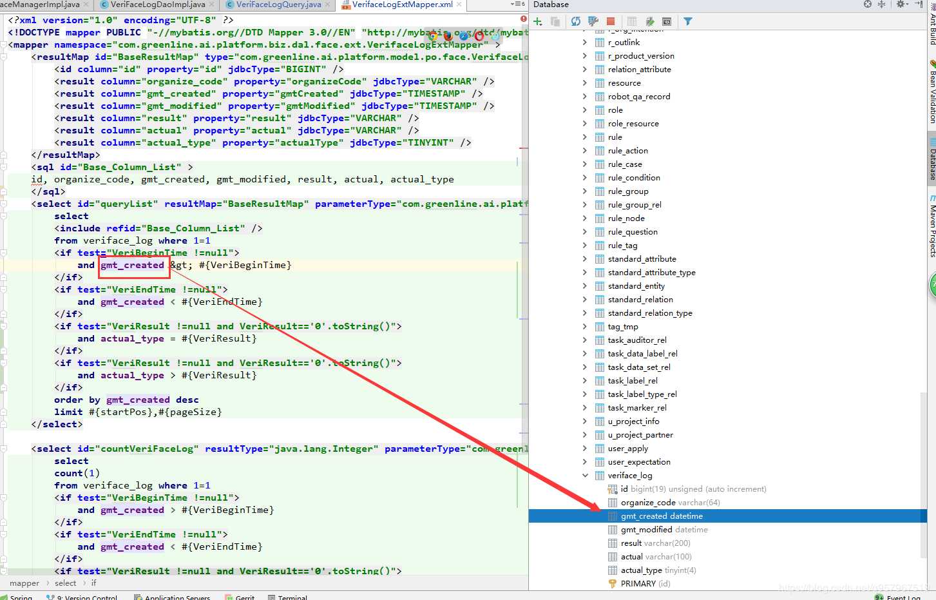Expand the rule_action table

click(x=585, y=151)
